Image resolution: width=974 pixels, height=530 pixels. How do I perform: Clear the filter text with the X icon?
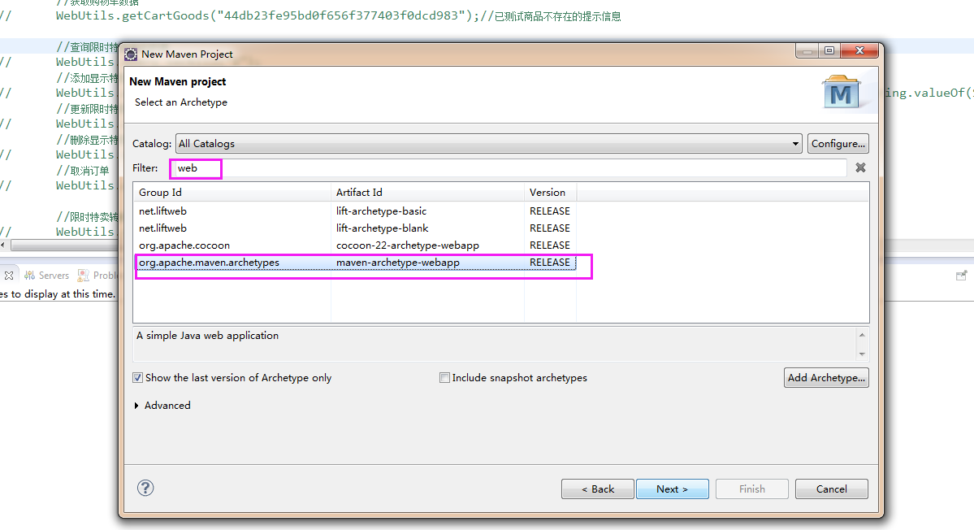[x=860, y=167]
